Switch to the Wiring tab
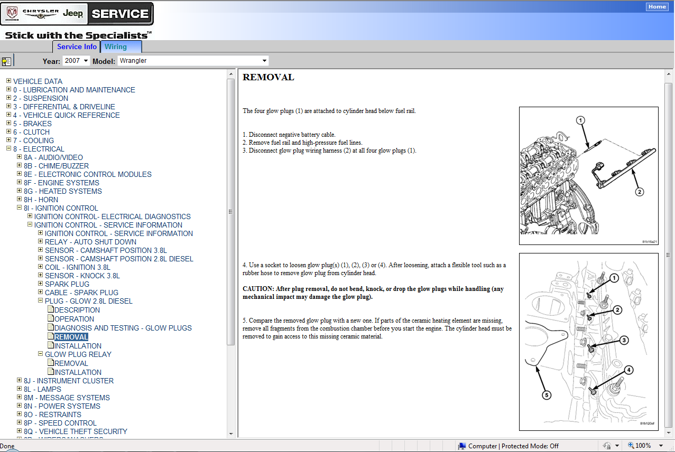Screen dimensions: 675x452 pyautogui.click(x=116, y=46)
